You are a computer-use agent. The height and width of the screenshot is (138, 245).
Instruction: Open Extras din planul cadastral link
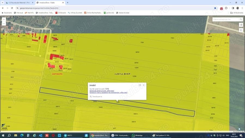(x=108, y=92)
